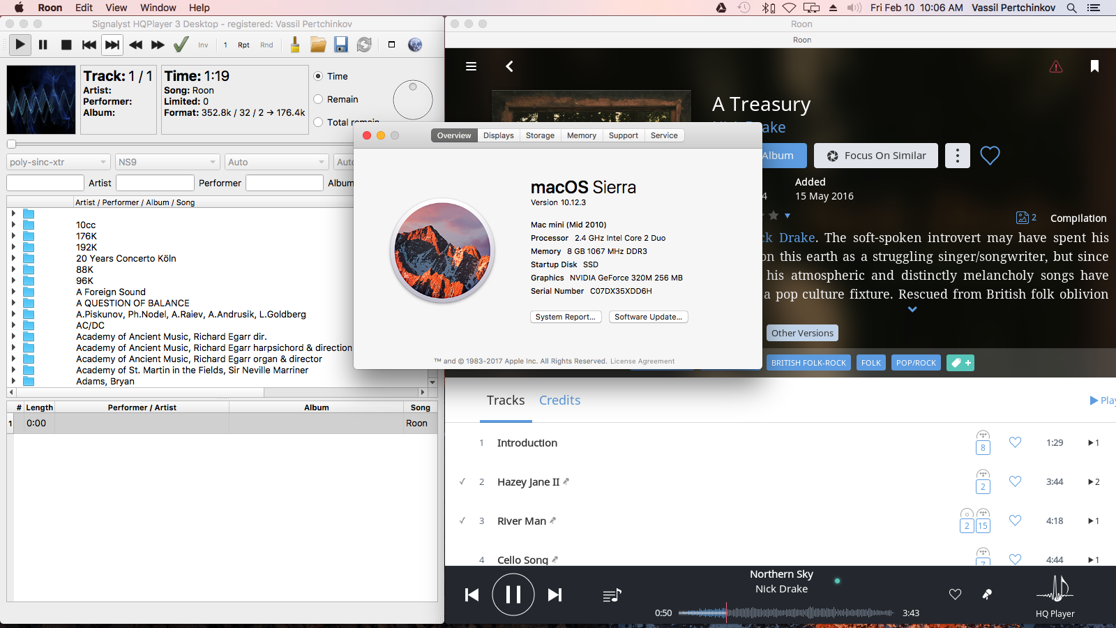Expand the 20 Years Concerto Köln folder
1116x628 pixels.
click(x=13, y=258)
